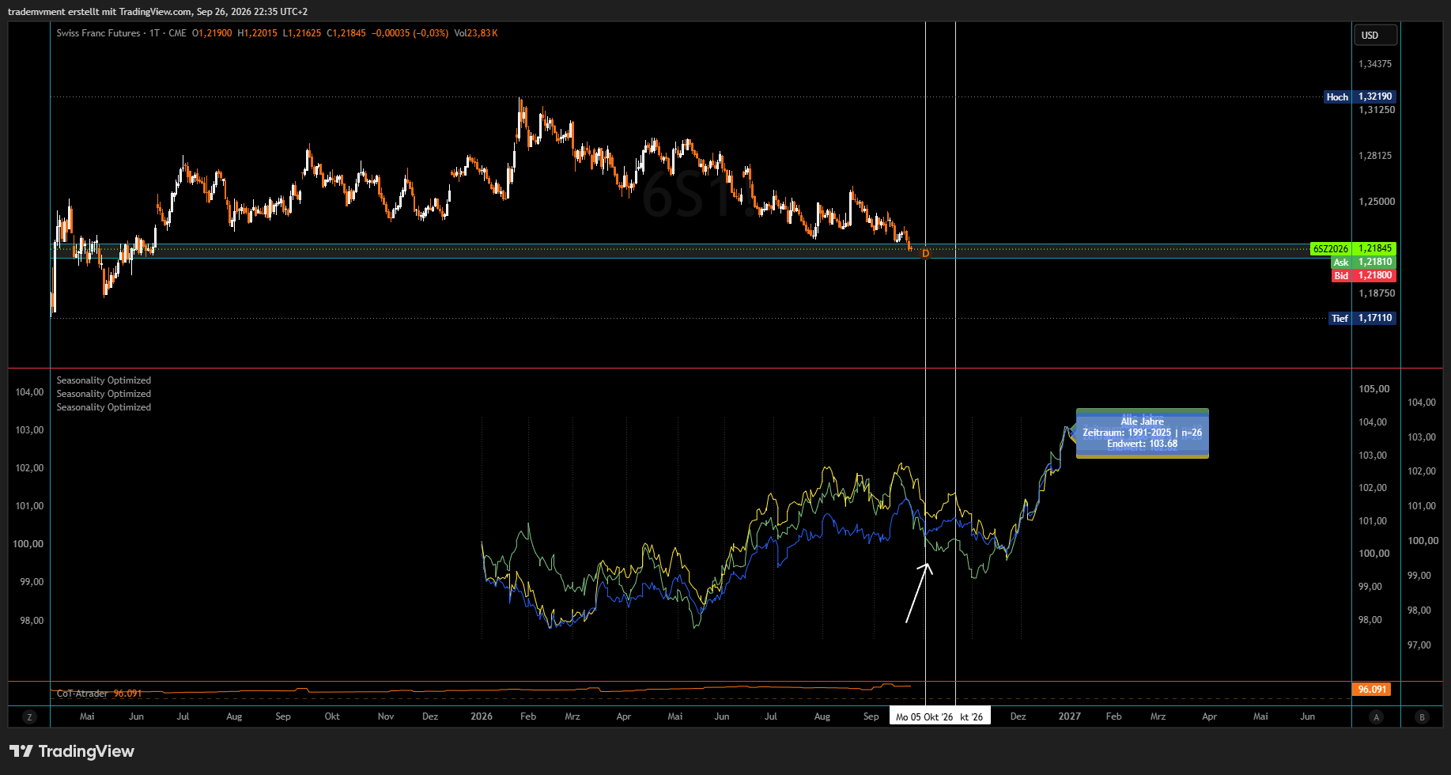Select the Hoch 1,32190 price label

point(1360,96)
